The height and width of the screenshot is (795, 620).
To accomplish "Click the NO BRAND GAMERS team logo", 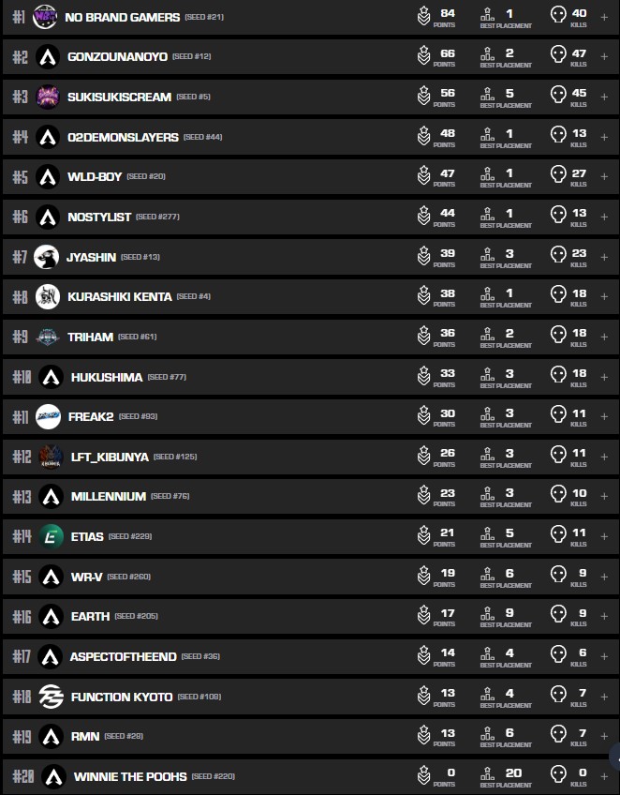I will 44,17.
